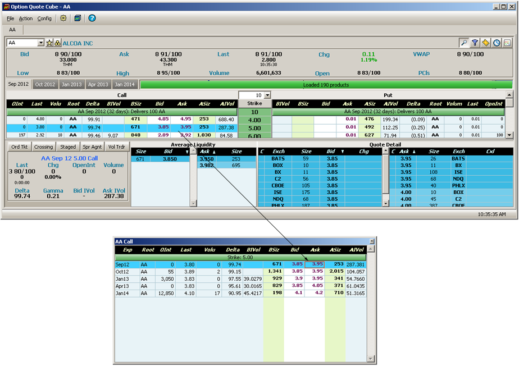Click the chart graph icon at far right
The height and width of the screenshot is (366, 519).
(507, 43)
